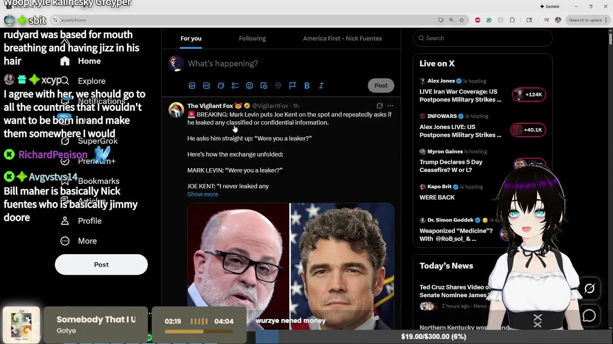Open Dr. Simon Goddek Weaponized Medicine space
Image resolution: width=613 pixels, height=344 pixels.
(x=456, y=235)
